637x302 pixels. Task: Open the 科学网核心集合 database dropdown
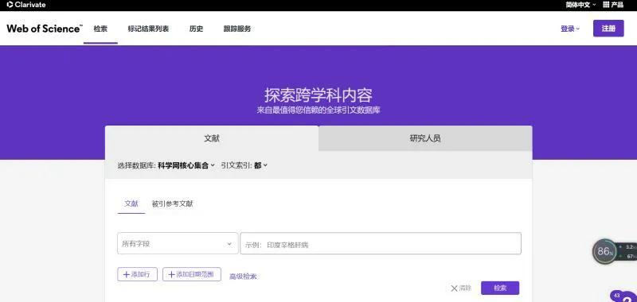tap(186, 165)
